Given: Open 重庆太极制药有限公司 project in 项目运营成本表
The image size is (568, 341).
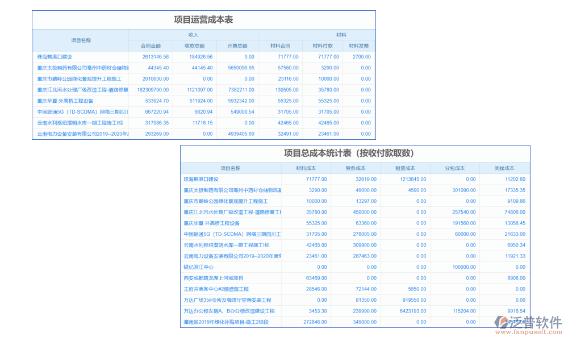Looking at the screenshot, I should point(82,68).
